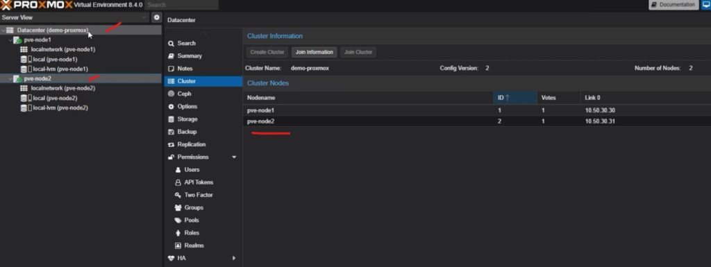Expand the HA submenu arrow

[x=234, y=259]
